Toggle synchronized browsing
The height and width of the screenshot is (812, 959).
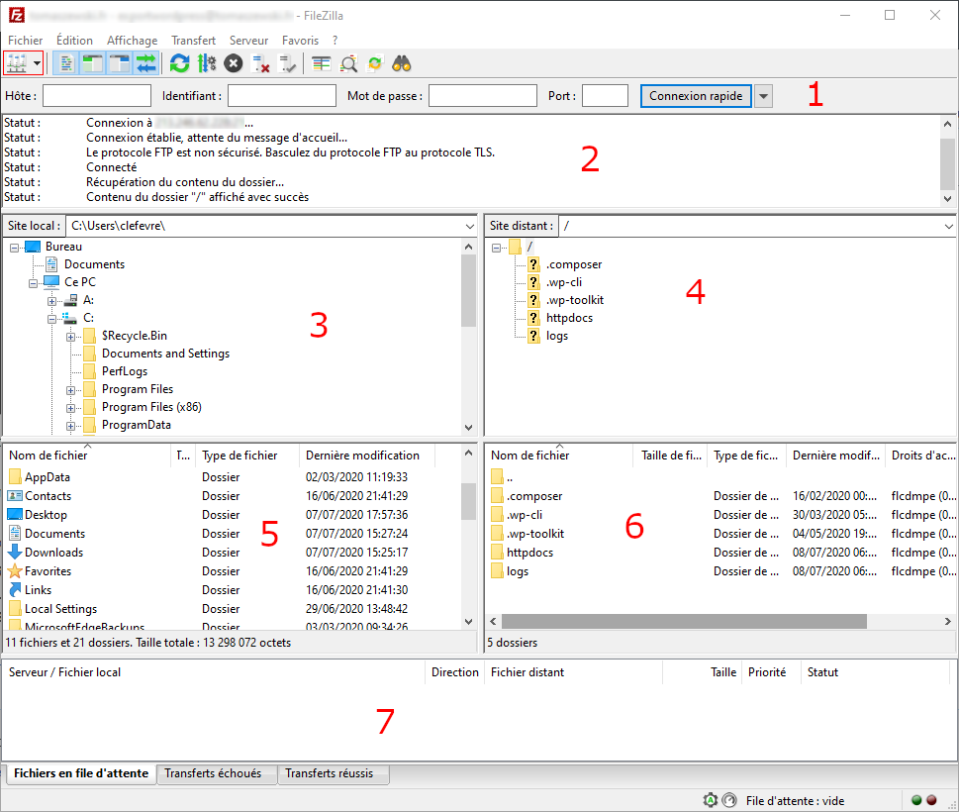click(x=375, y=63)
